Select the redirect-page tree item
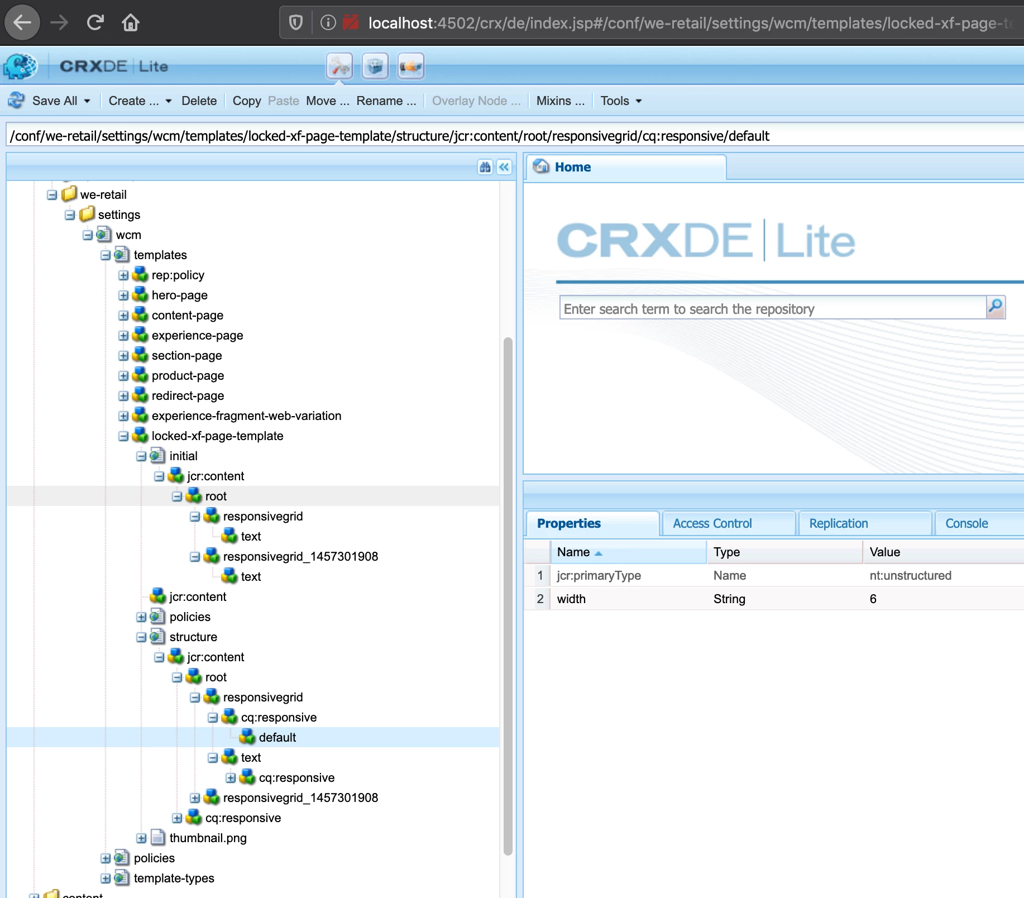 tap(188, 395)
